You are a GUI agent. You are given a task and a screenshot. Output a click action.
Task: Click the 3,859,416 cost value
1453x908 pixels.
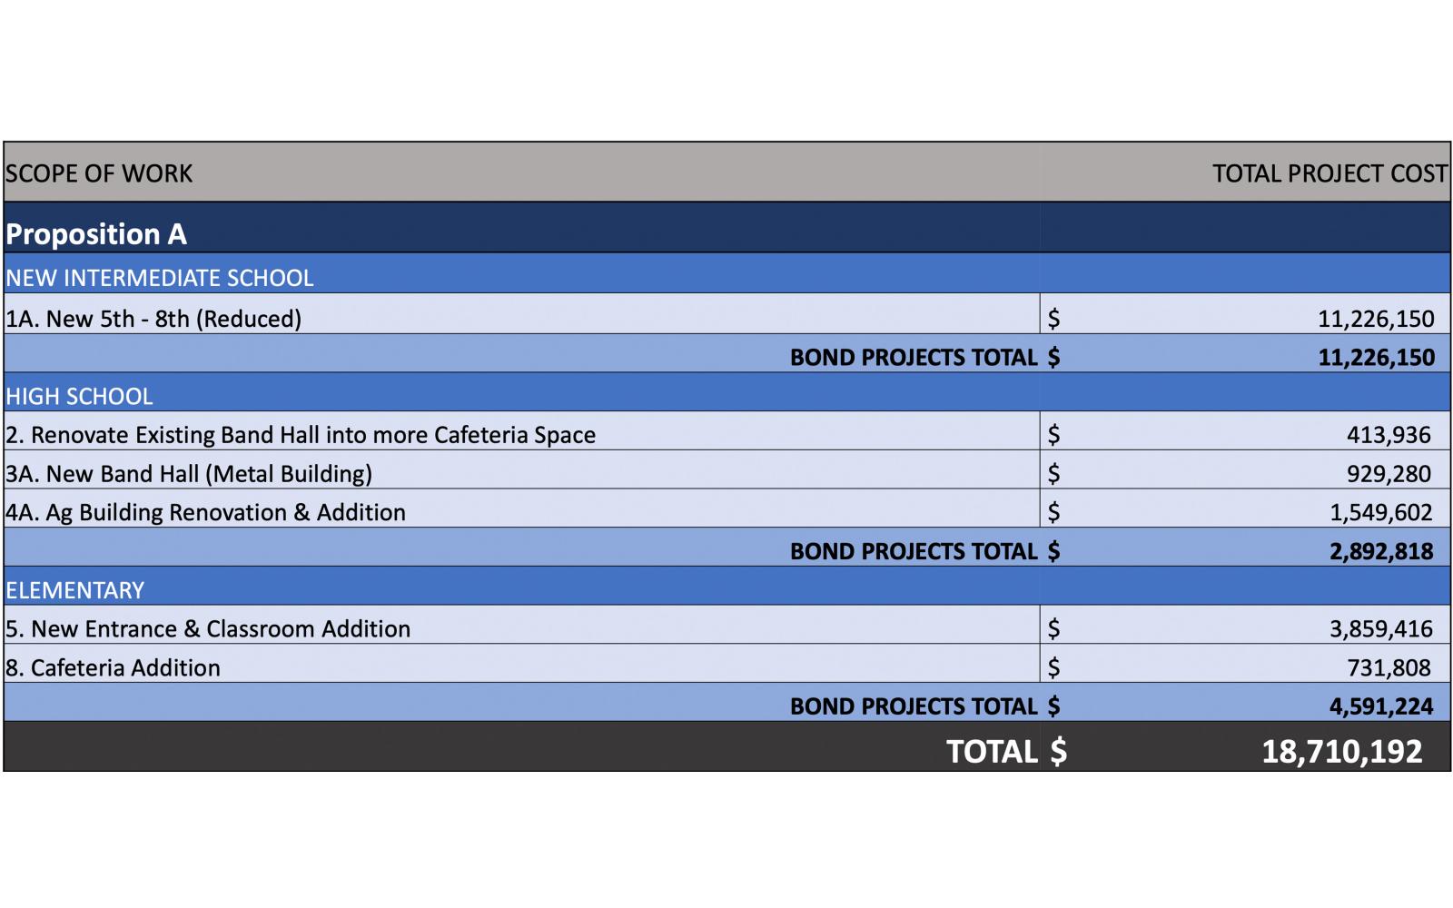[x=1380, y=628]
